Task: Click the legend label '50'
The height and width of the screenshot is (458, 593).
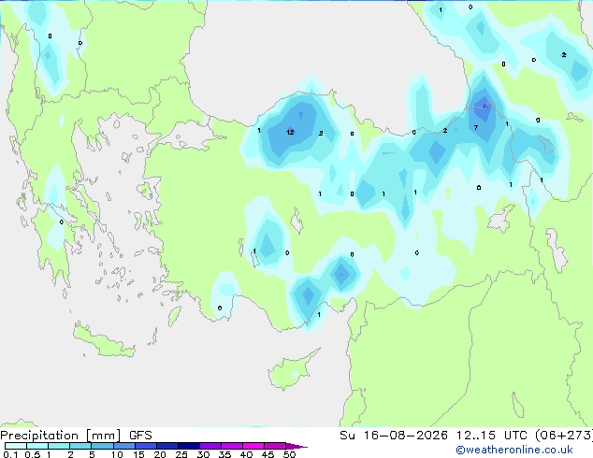Action: pos(289,454)
